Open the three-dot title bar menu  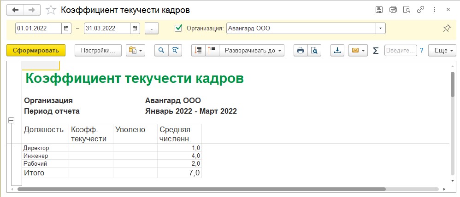(434, 10)
